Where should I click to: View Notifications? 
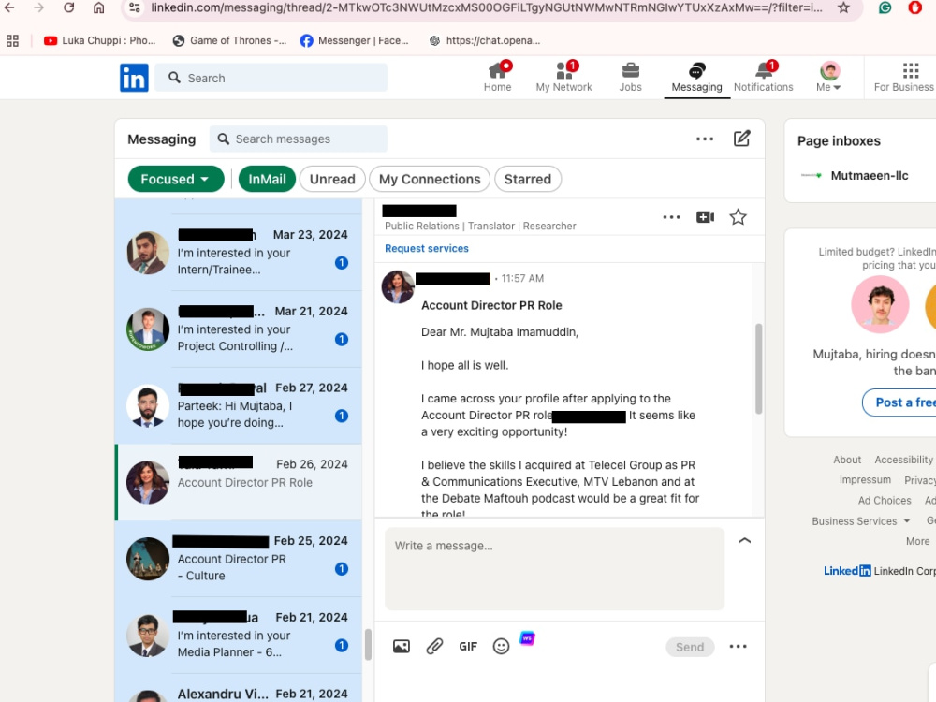click(x=764, y=78)
